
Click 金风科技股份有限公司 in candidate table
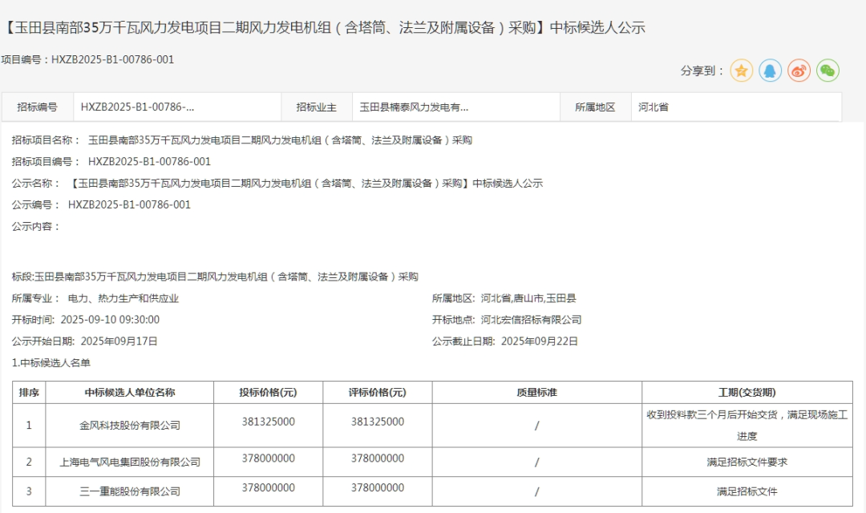(x=129, y=425)
